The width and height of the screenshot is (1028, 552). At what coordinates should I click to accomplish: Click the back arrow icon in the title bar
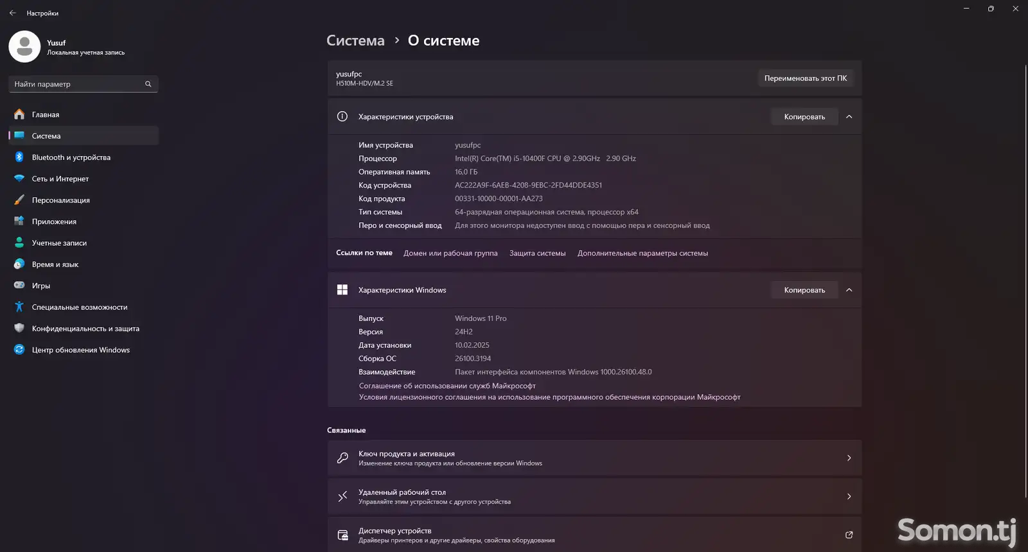tap(12, 13)
